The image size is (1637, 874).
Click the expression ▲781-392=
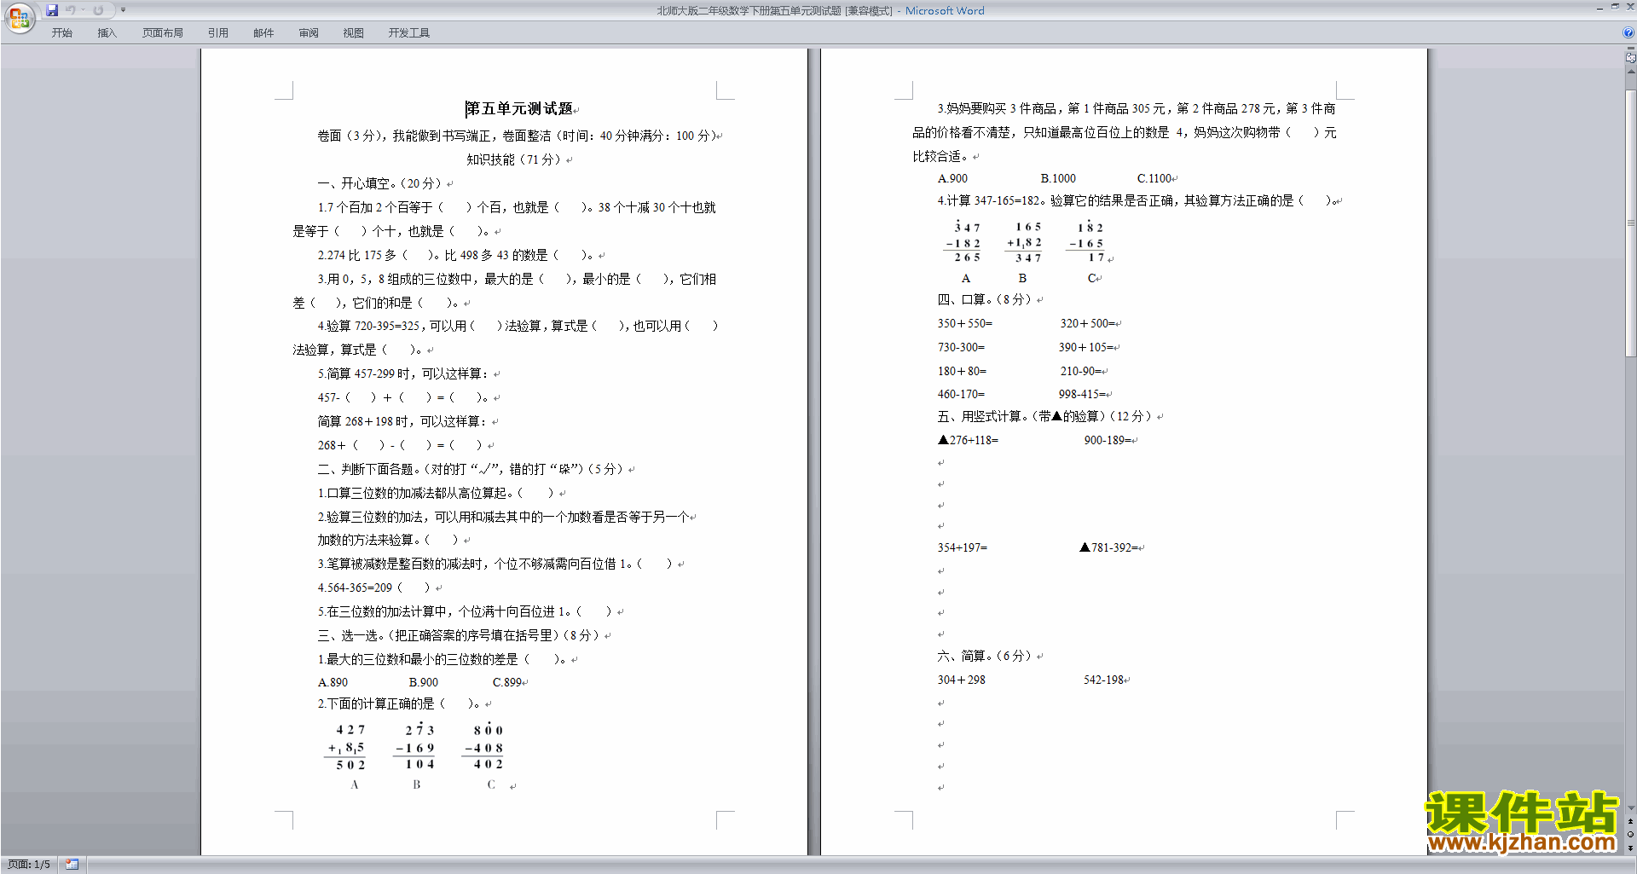(x=1109, y=547)
